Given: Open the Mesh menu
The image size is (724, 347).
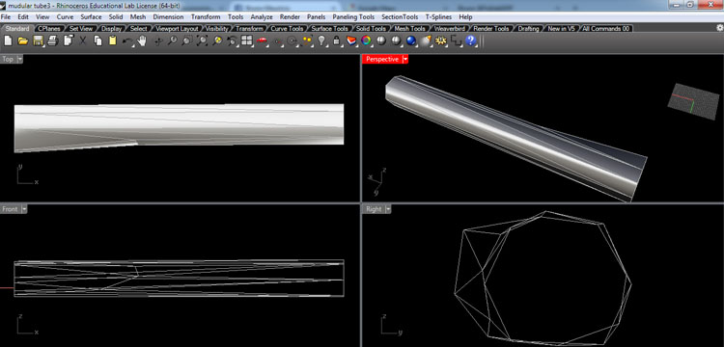Looking at the screenshot, I should (138, 16).
